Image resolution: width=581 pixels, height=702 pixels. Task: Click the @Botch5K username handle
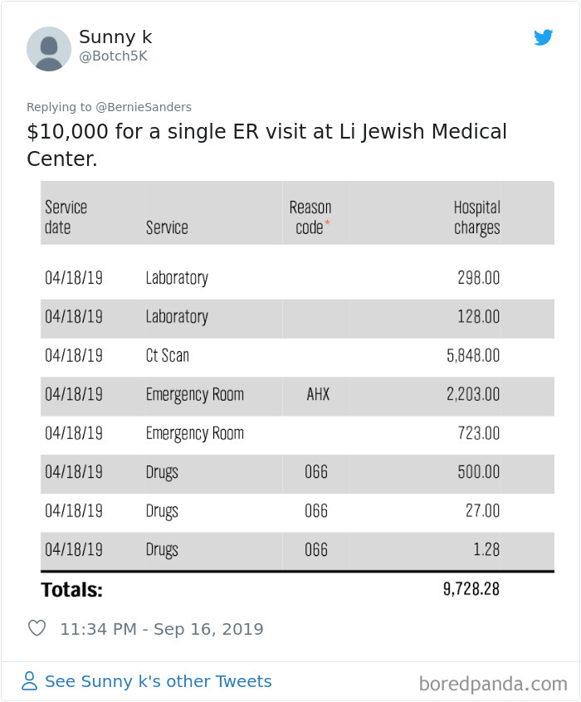point(112,55)
